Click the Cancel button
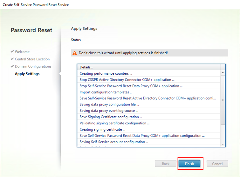Screen dimensions: 240x177 click(217, 164)
